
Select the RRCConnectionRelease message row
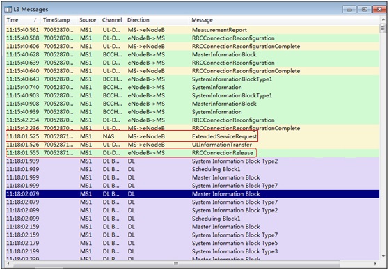click(x=192, y=153)
